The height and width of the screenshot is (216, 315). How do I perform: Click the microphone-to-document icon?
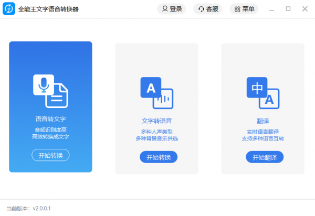[50, 91]
